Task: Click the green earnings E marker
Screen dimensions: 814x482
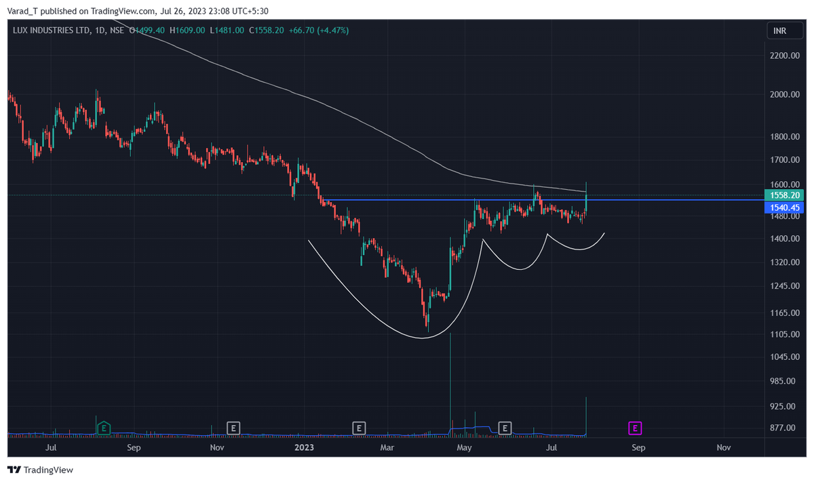Action: [104, 428]
